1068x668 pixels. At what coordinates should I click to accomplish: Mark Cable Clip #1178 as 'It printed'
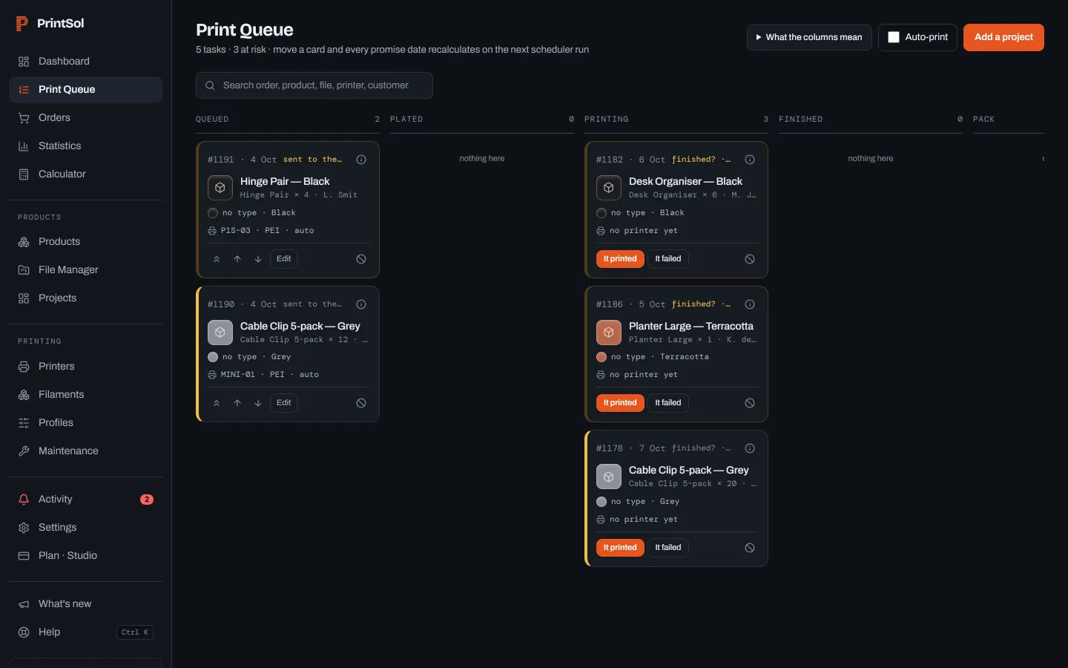click(x=620, y=548)
